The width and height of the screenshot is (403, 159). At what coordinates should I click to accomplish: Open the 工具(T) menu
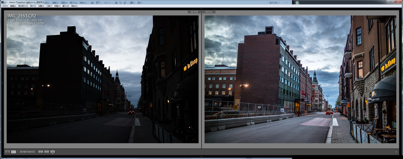pyautogui.click(x=49, y=6)
